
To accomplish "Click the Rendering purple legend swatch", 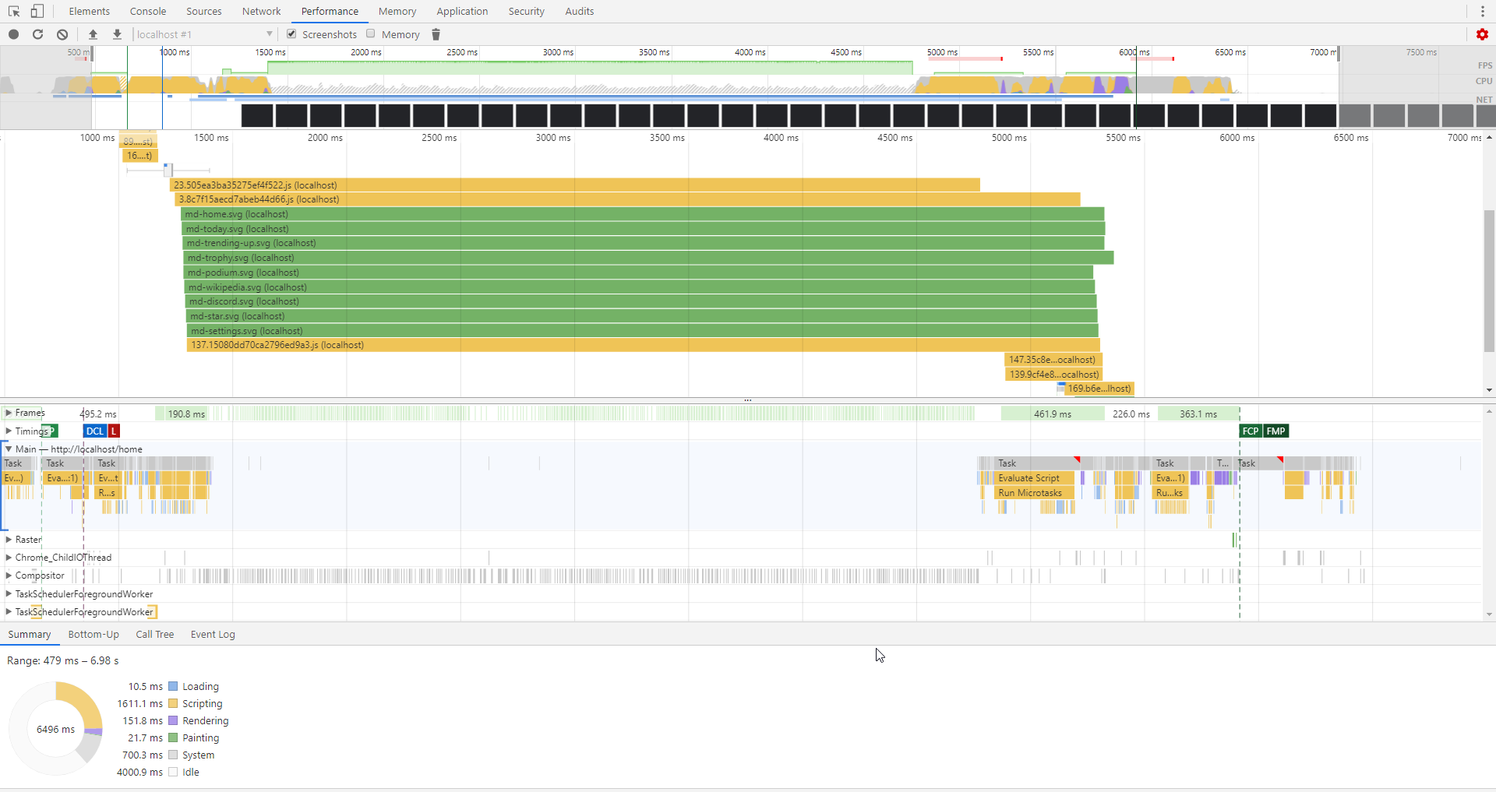I will pyautogui.click(x=173, y=720).
